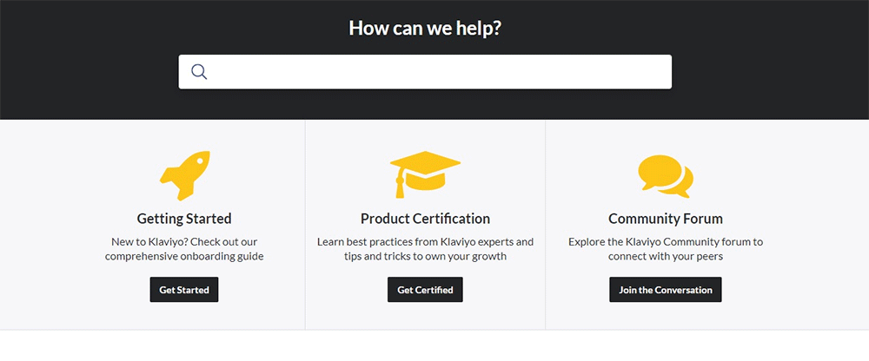Select the Getting Started heading
Viewport: 869px width, 361px height.
(184, 219)
